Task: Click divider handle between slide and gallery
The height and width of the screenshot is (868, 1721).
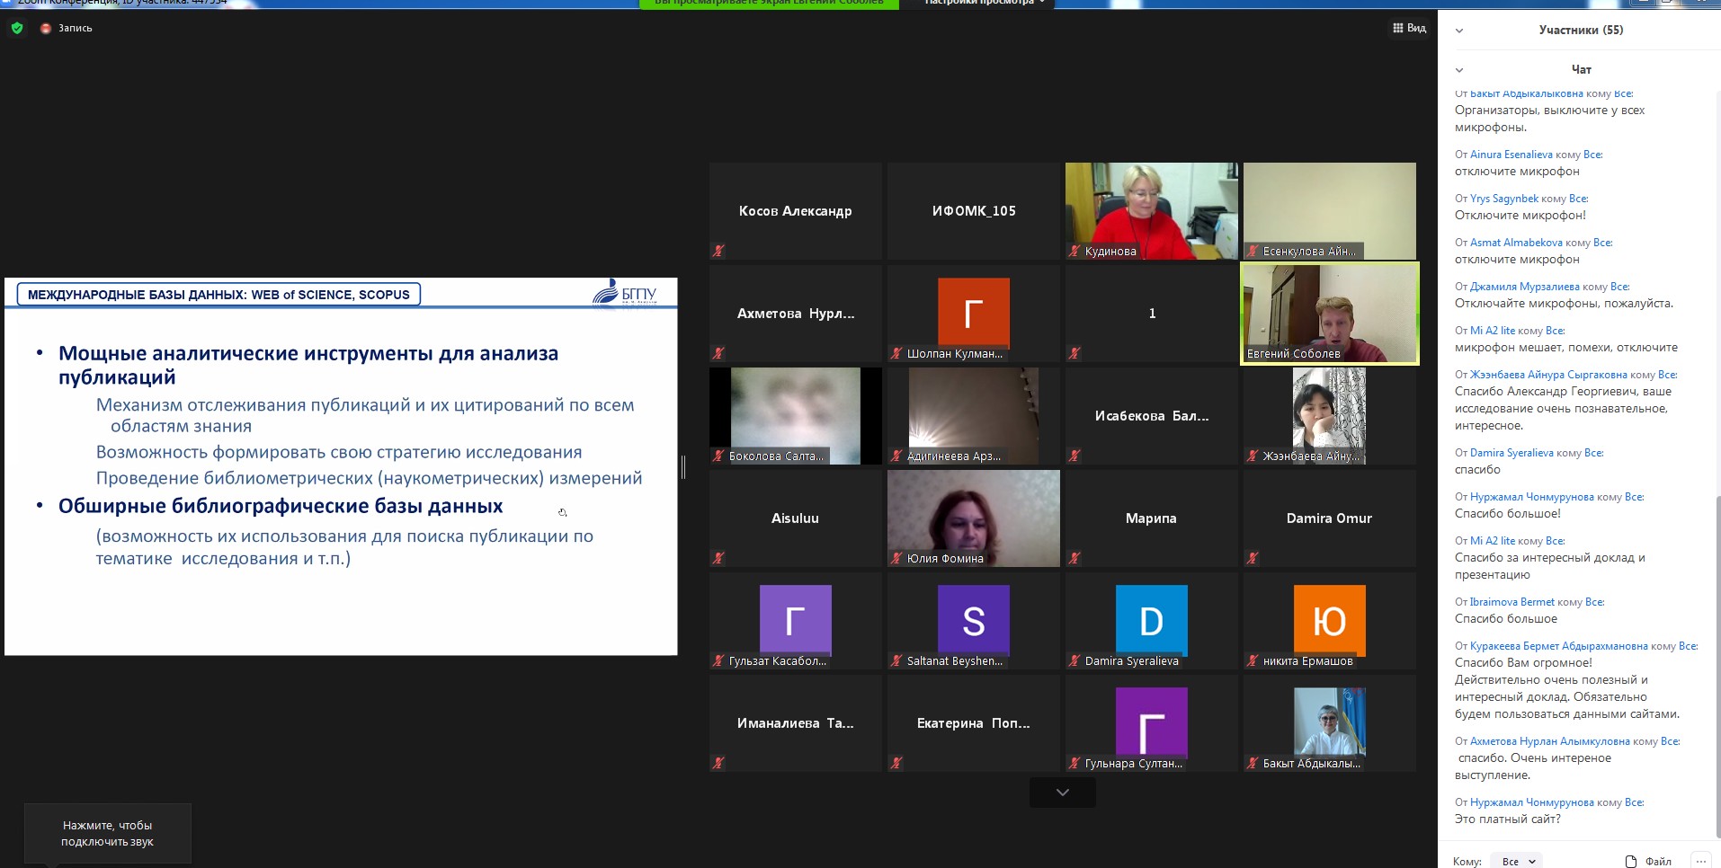Action: [x=683, y=466]
